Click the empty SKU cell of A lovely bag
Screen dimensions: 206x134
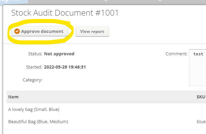point(201,110)
